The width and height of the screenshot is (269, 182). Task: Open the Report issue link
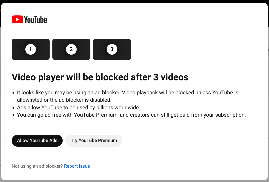(x=77, y=166)
